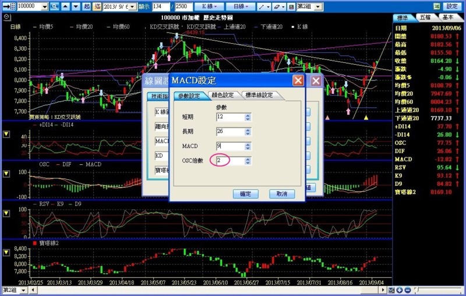Toggle the +DI14 -DI14 panel arrow
Image resolution: width=466 pixels, height=296 pixels.
point(6,134)
